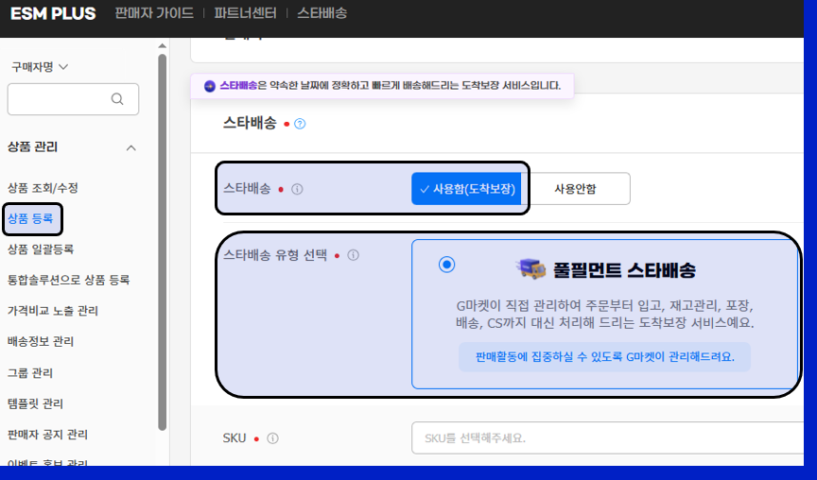
Task: Click the sidebar search input field
Action: pos(73,99)
